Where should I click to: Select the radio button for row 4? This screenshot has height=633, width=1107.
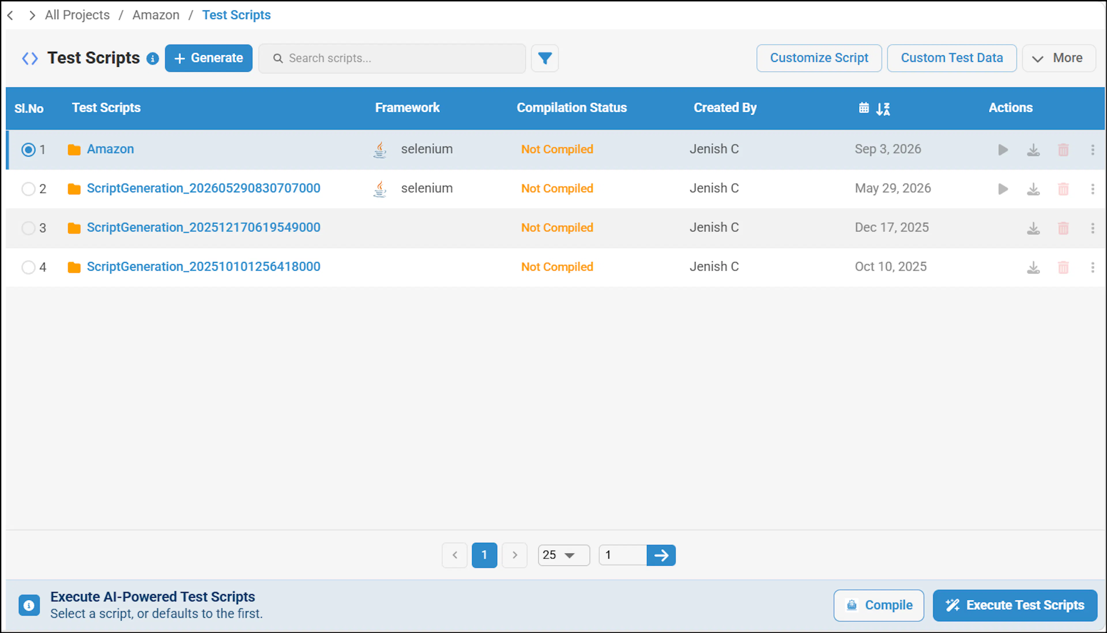(28, 267)
